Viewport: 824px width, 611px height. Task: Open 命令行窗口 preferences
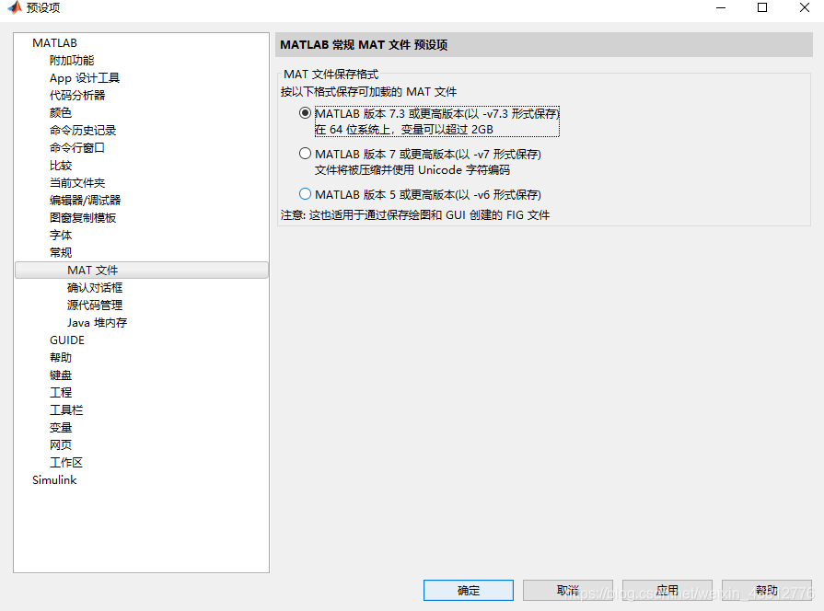[77, 147]
